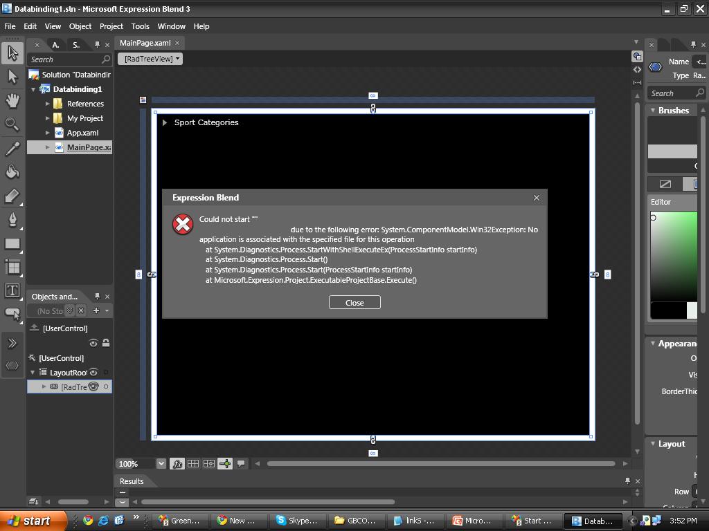Viewport: 709px width, 531px height.
Task: Collapse the Databinding1 project node
Action: pos(33,89)
